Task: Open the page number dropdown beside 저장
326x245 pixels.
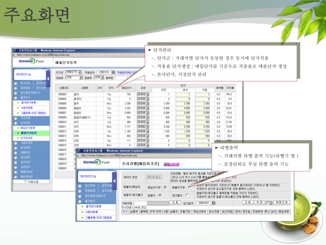Action: tap(269, 203)
